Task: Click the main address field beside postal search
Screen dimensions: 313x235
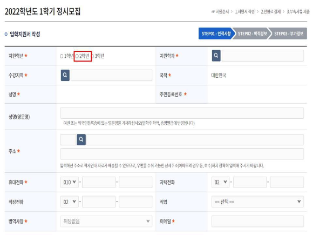Action: [x=195, y=139]
